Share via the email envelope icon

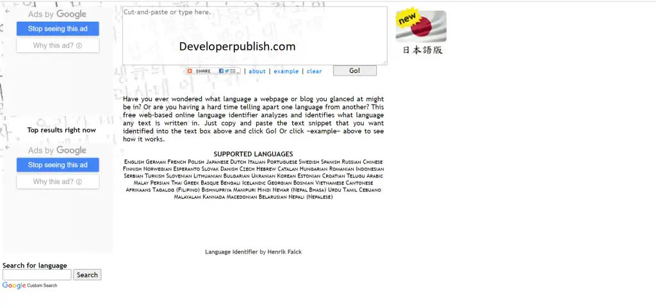[x=233, y=71]
